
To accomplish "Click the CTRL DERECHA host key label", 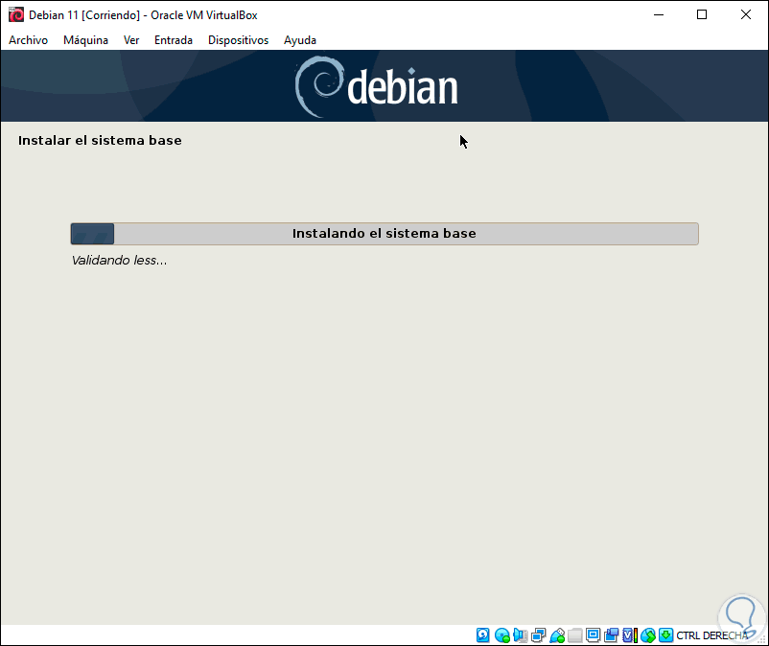I will [x=712, y=635].
